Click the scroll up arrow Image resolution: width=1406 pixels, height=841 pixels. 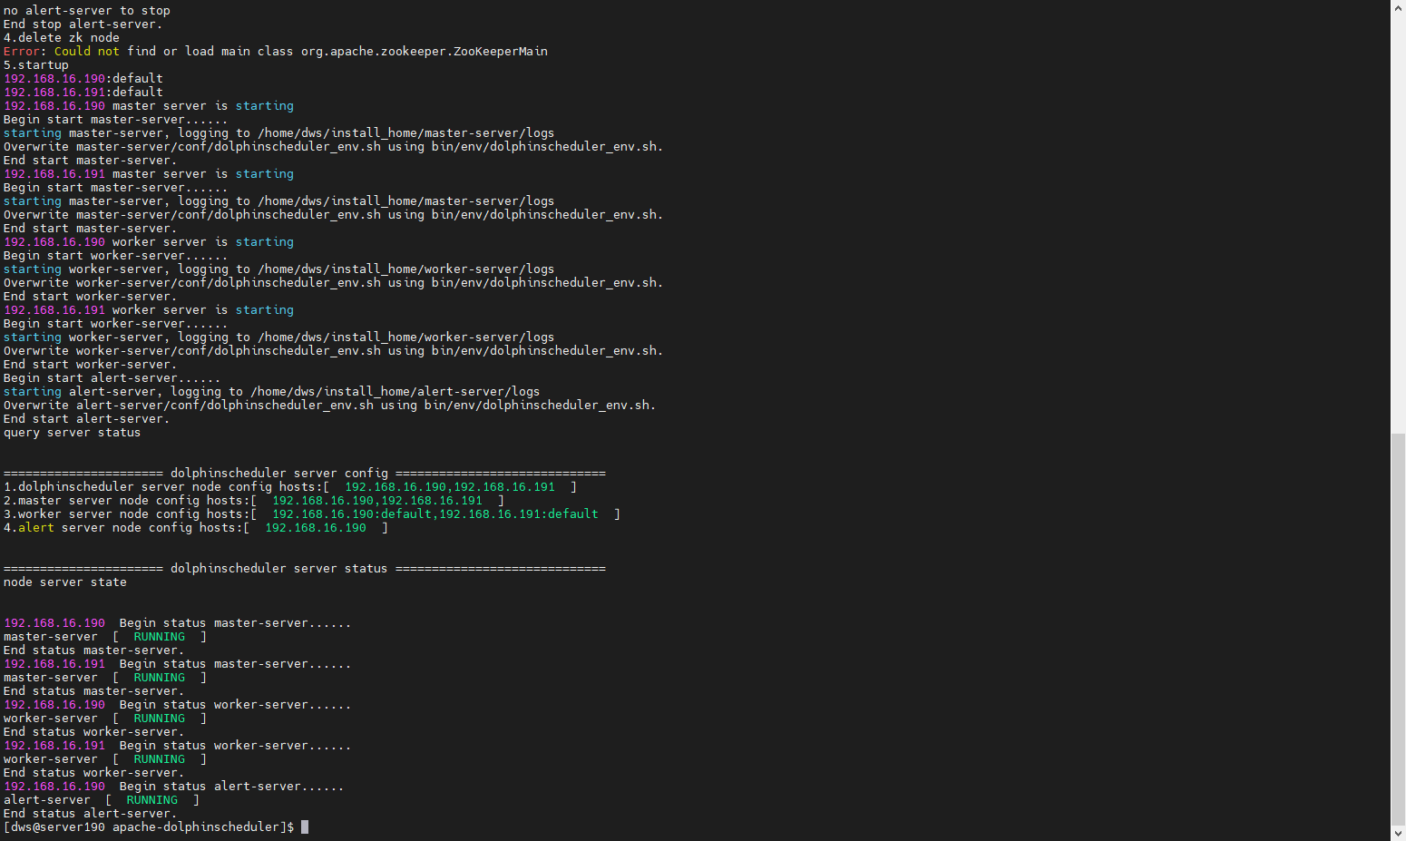click(1398, 7)
